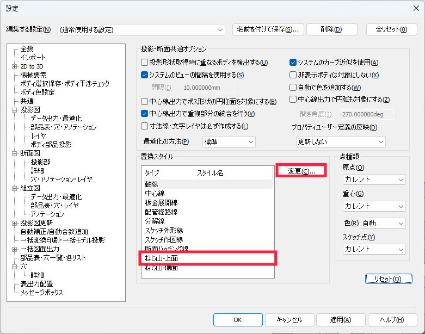The height and width of the screenshot is (334, 425).
Task: Uncheck システムのビューの間隔を使用する
Action: coord(145,75)
